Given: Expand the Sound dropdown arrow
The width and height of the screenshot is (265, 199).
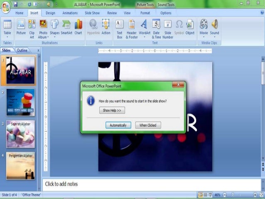Looking at the screenshot, I should [x=214, y=37].
